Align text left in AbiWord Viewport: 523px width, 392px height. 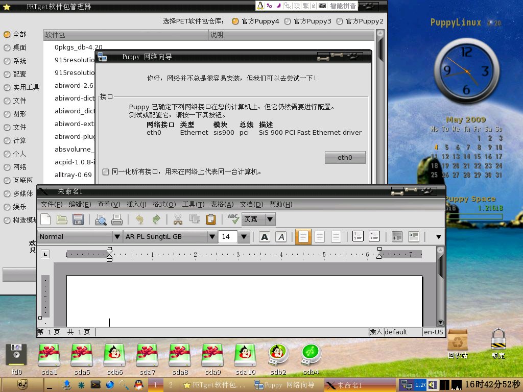click(303, 237)
